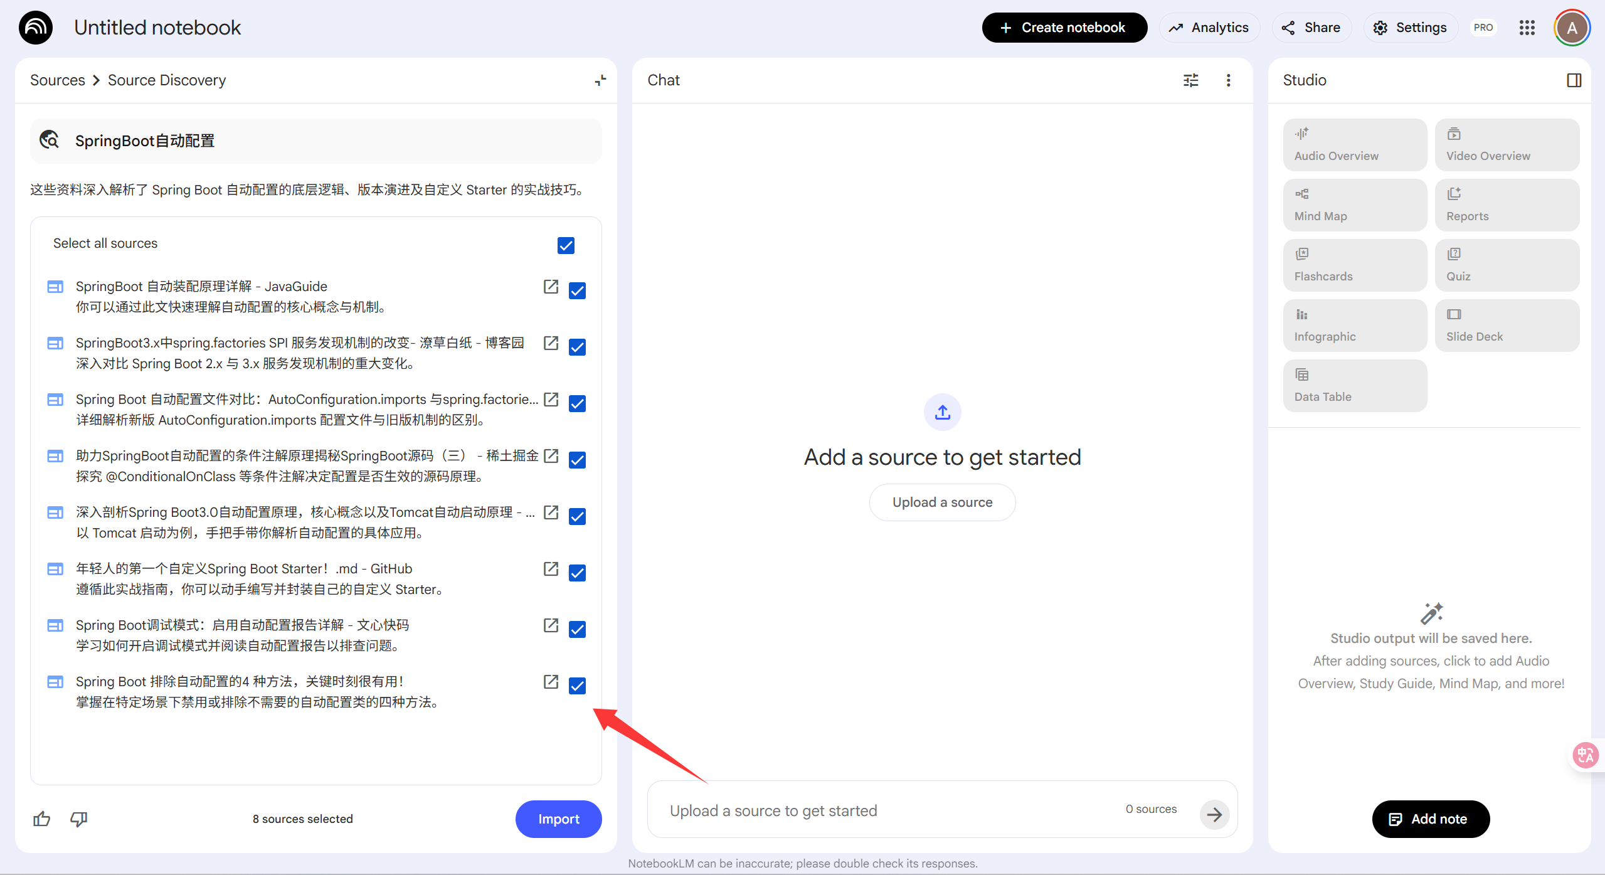The image size is (1605, 875).
Task: Go back to Sources breadcrumb
Action: pyautogui.click(x=57, y=80)
